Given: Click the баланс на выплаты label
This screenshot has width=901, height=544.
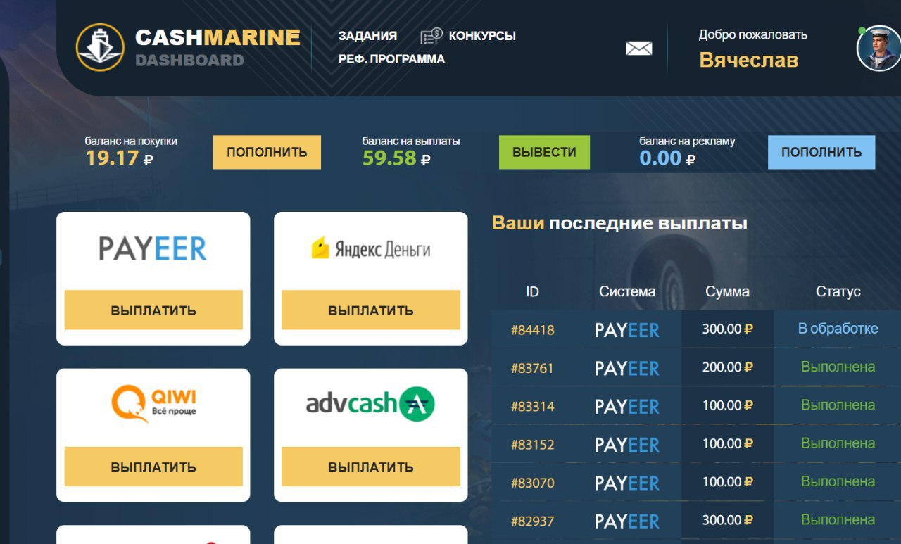Looking at the screenshot, I should point(411,141).
